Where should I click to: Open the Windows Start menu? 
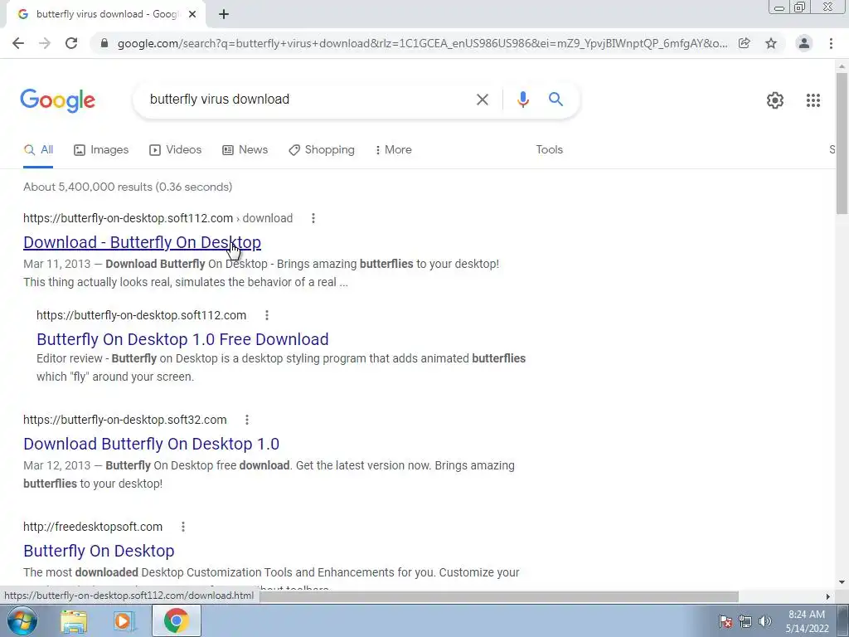click(22, 620)
